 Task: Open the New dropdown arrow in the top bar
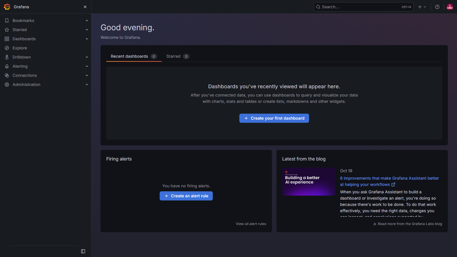tap(425, 7)
